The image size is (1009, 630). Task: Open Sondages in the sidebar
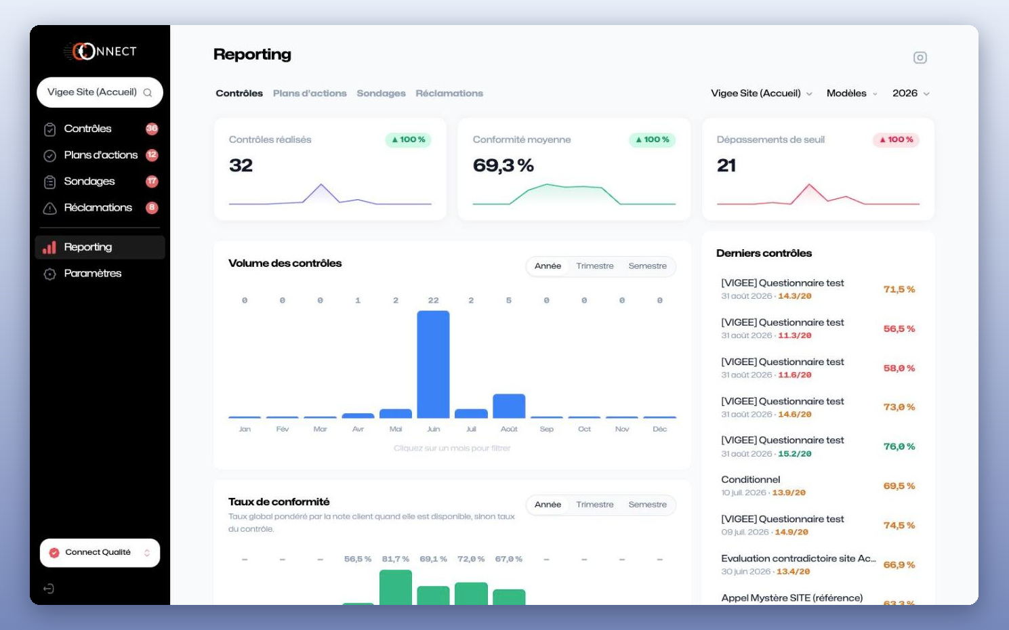100,182
